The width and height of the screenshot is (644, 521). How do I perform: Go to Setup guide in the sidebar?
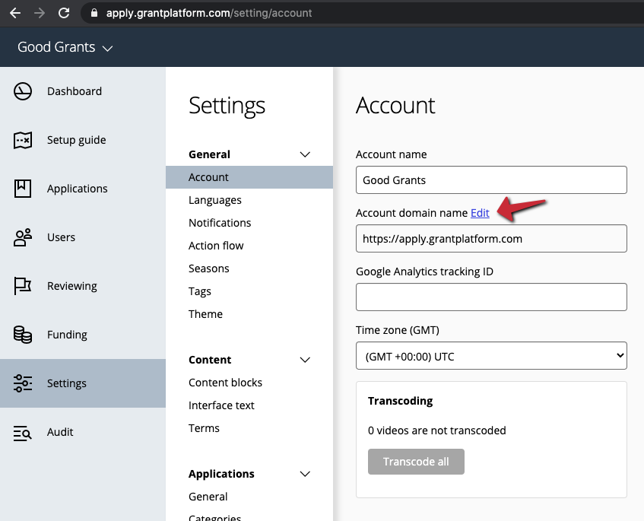coord(83,140)
